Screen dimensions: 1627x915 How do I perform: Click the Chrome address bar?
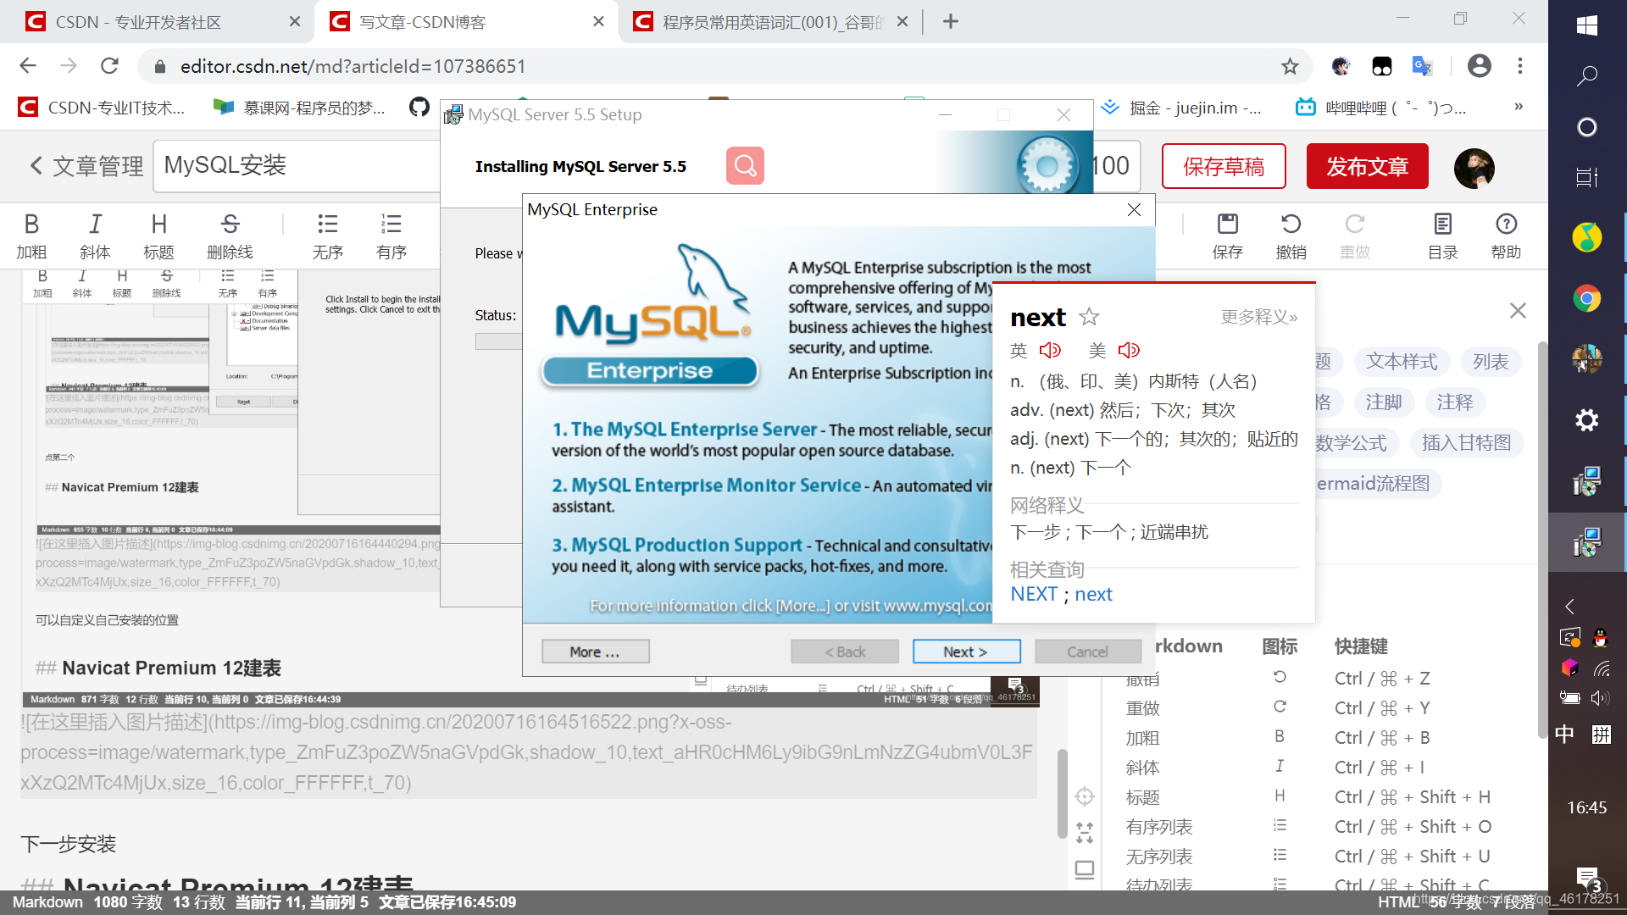point(712,66)
